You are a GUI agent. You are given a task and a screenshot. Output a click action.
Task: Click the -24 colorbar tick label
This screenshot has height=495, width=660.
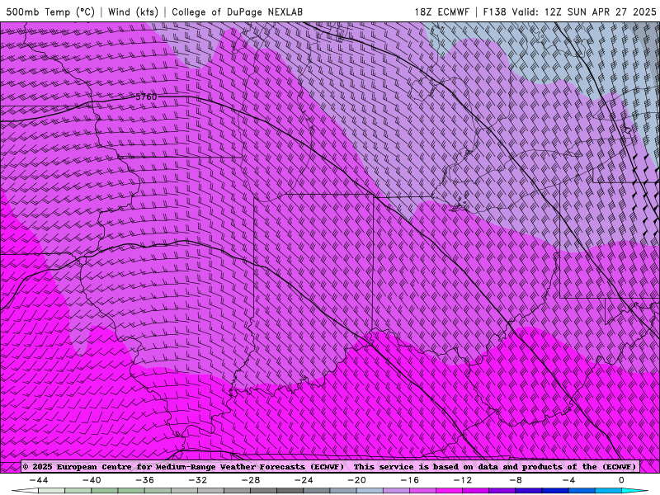[304, 480]
